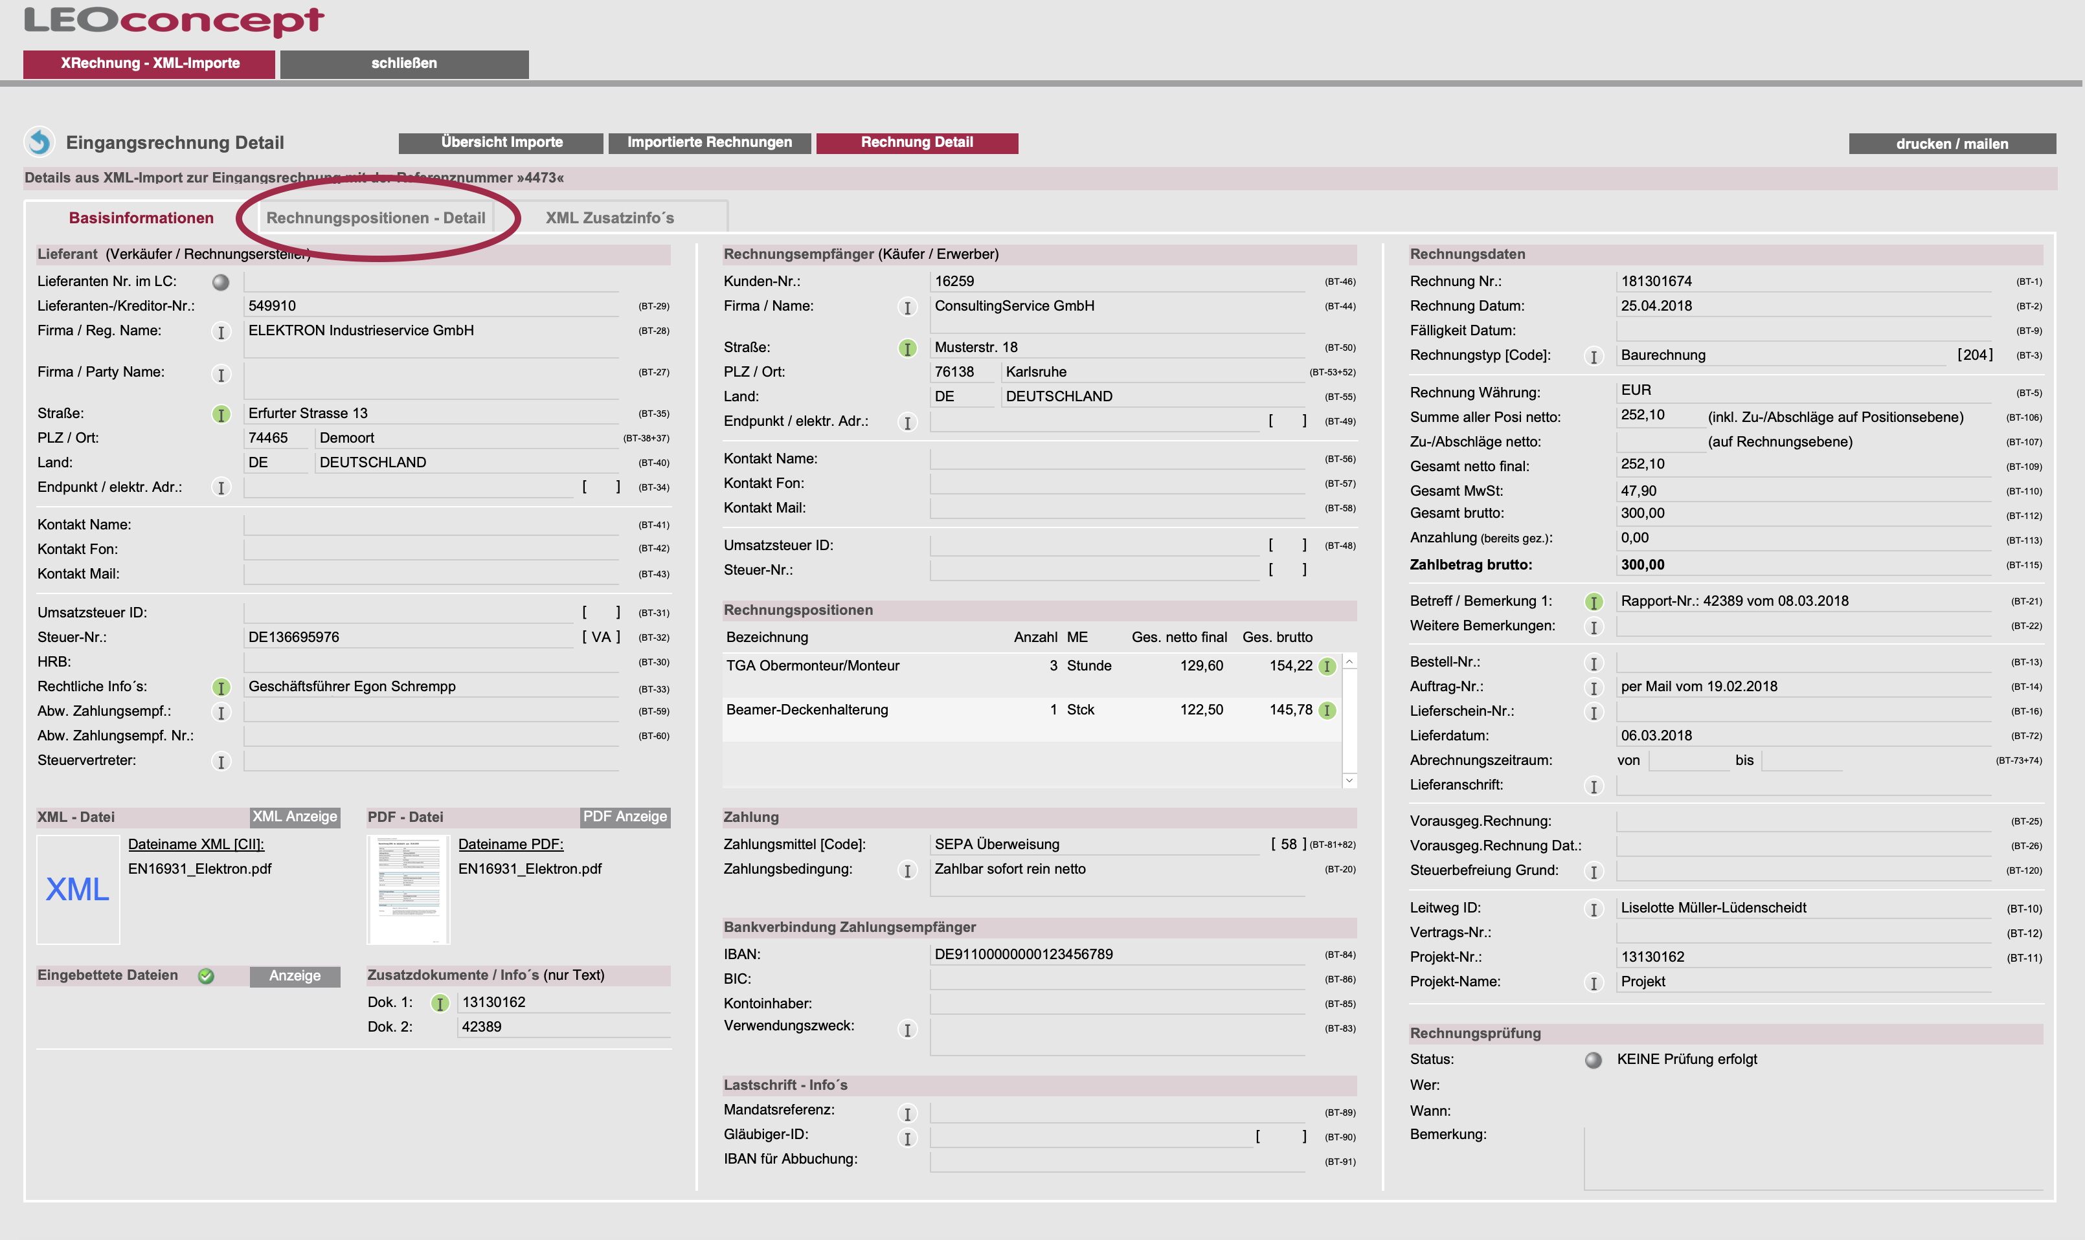Open info icon next to Gläubiger-ID
This screenshot has width=2085, height=1240.
907,1137
